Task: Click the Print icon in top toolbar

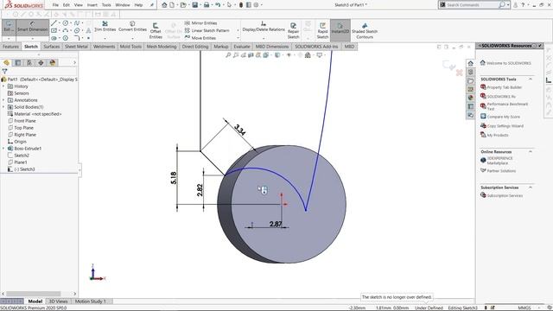Action: click(x=207, y=5)
